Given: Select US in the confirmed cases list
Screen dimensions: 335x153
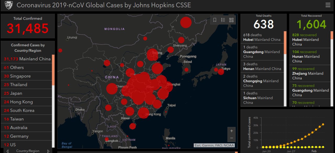Looking at the screenshot, I should 26,145.
